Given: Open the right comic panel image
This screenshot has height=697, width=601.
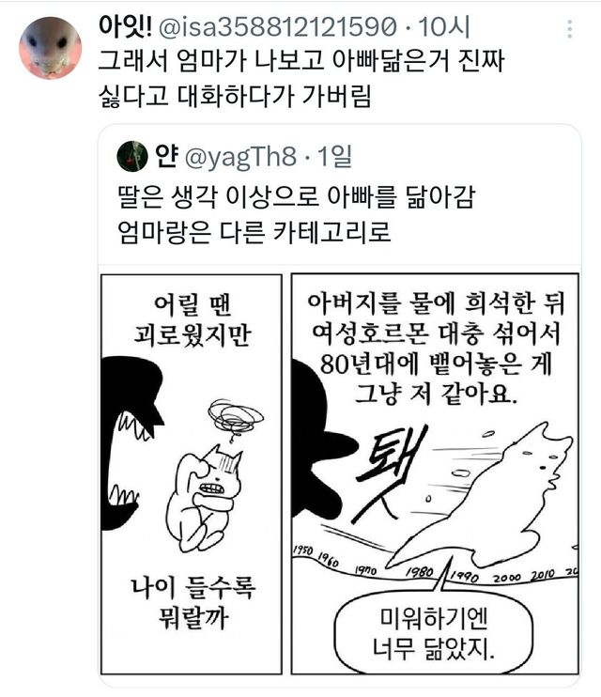Looking at the screenshot, I should (435, 473).
